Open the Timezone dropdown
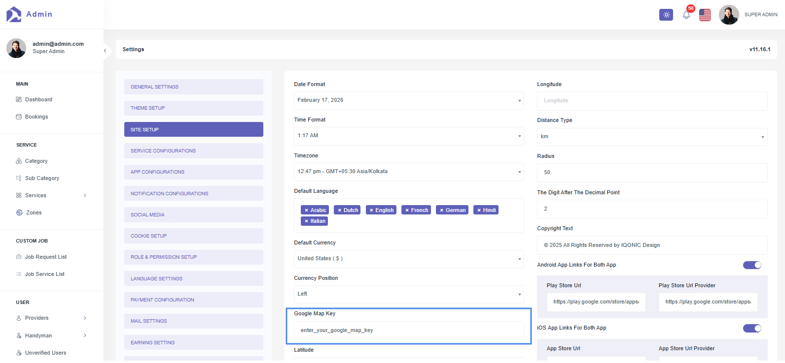785x363 pixels. (x=408, y=172)
